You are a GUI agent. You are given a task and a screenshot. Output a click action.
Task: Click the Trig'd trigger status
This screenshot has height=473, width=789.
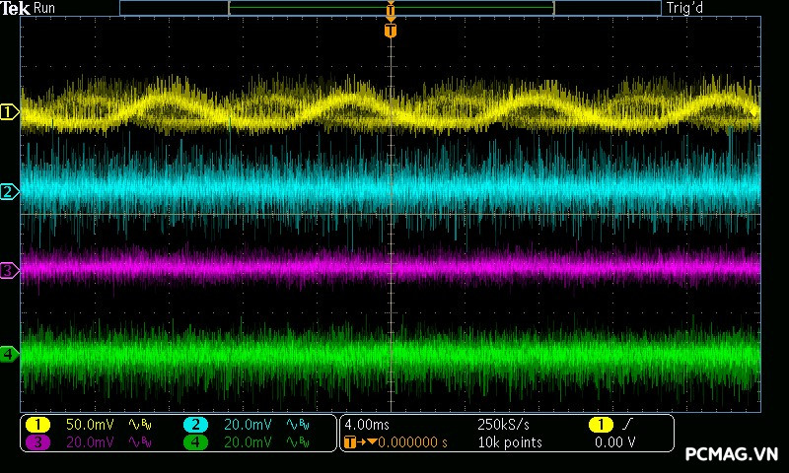coord(686,8)
